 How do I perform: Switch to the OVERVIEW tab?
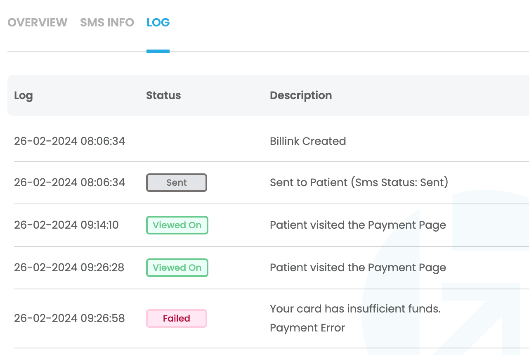tap(37, 22)
